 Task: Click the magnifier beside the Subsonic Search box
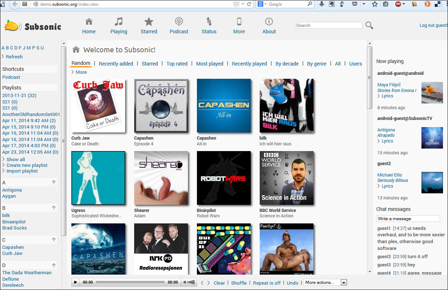point(369,25)
